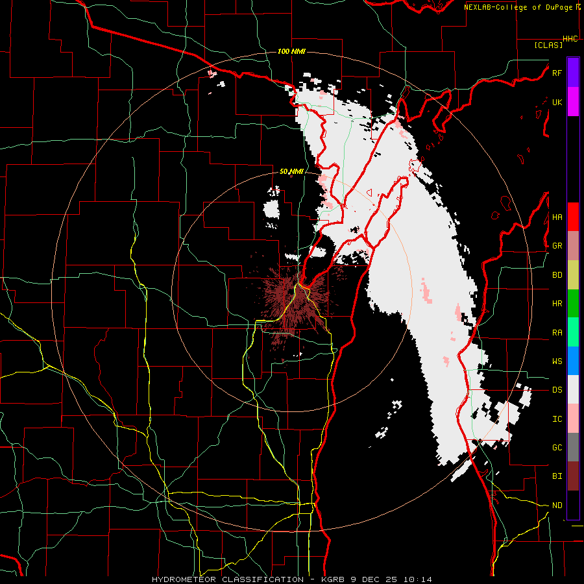Click the ND legend label

click(557, 505)
